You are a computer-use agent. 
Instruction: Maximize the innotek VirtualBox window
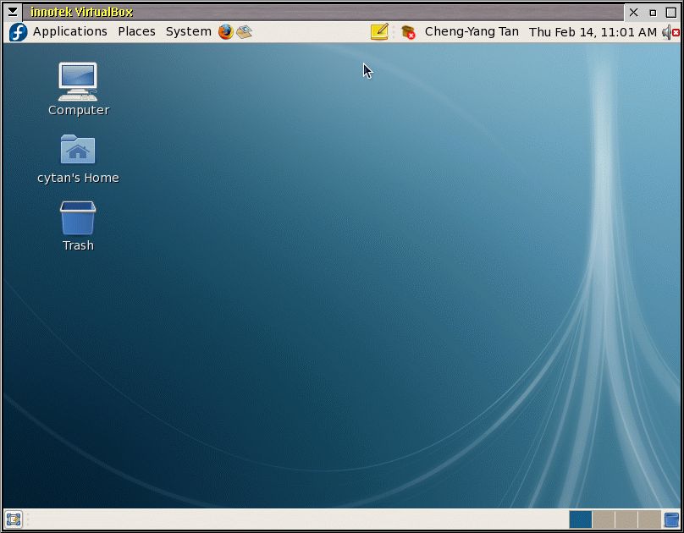(671, 12)
